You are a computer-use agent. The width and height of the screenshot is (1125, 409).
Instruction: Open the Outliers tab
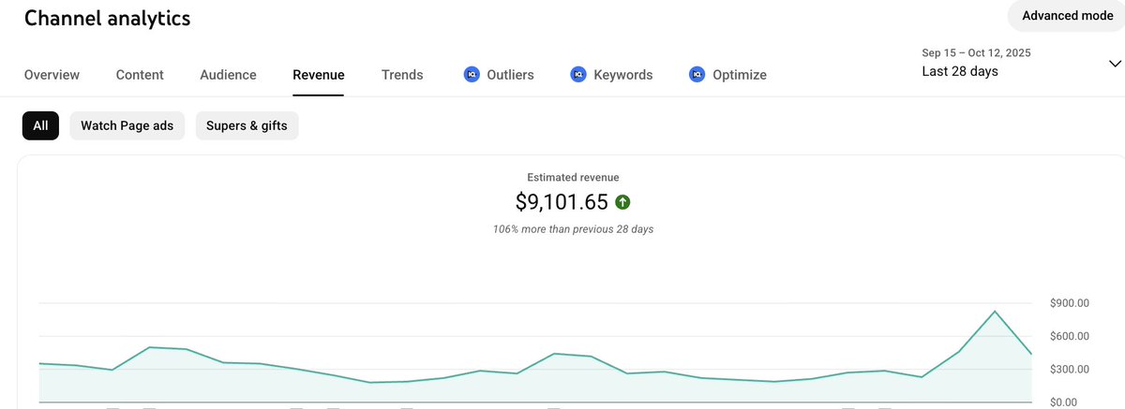499,75
